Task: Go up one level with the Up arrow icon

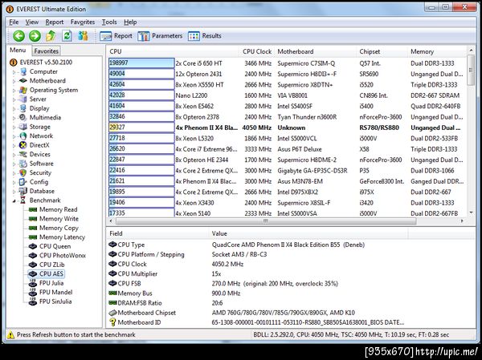Action: click(x=51, y=36)
